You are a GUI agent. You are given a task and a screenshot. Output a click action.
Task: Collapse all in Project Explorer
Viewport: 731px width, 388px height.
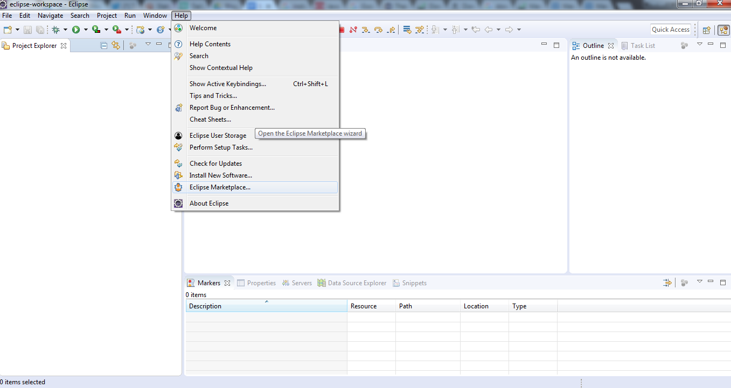click(x=103, y=45)
